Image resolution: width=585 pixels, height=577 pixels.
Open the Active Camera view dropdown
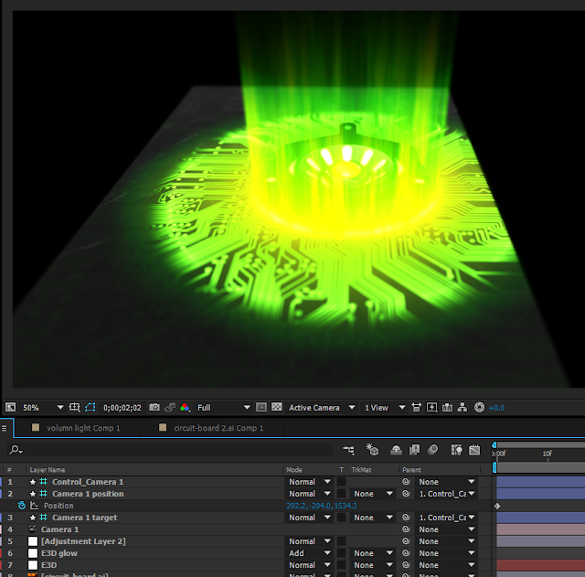click(x=322, y=408)
